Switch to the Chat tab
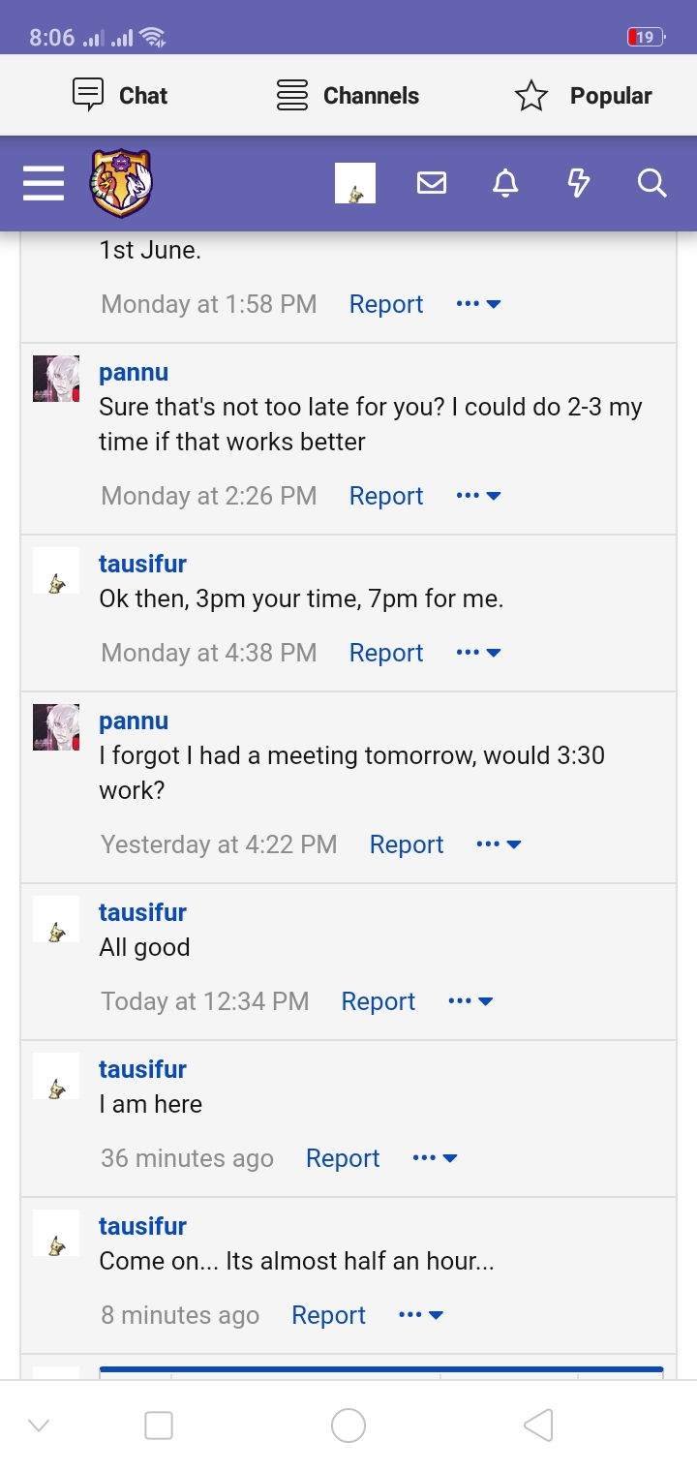 tap(121, 96)
